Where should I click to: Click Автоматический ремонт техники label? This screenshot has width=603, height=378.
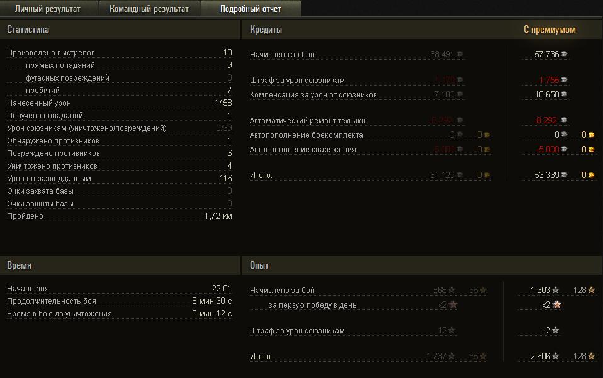point(307,121)
